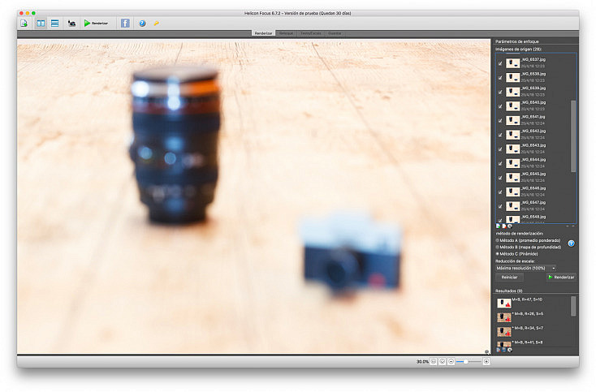Click the results list scrollbar

573,306
